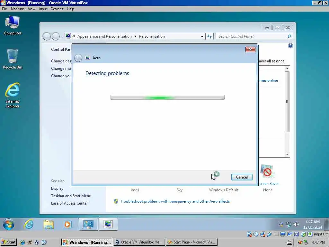Open Ease of Access Center link
The height and width of the screenshot is (247, 329).
(x=69, y=203)
